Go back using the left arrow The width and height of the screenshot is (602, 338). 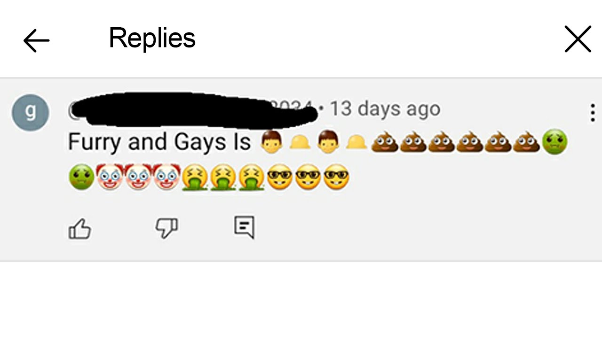click(x=37, y=40)
